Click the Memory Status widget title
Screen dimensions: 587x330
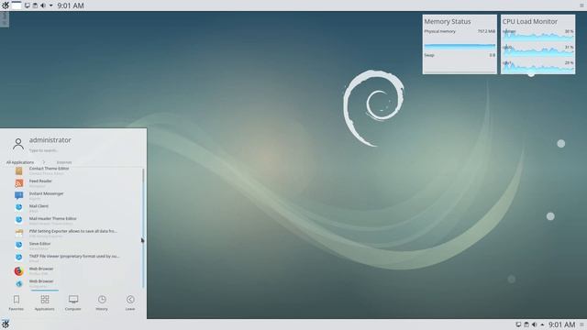[x=447, y=22]
